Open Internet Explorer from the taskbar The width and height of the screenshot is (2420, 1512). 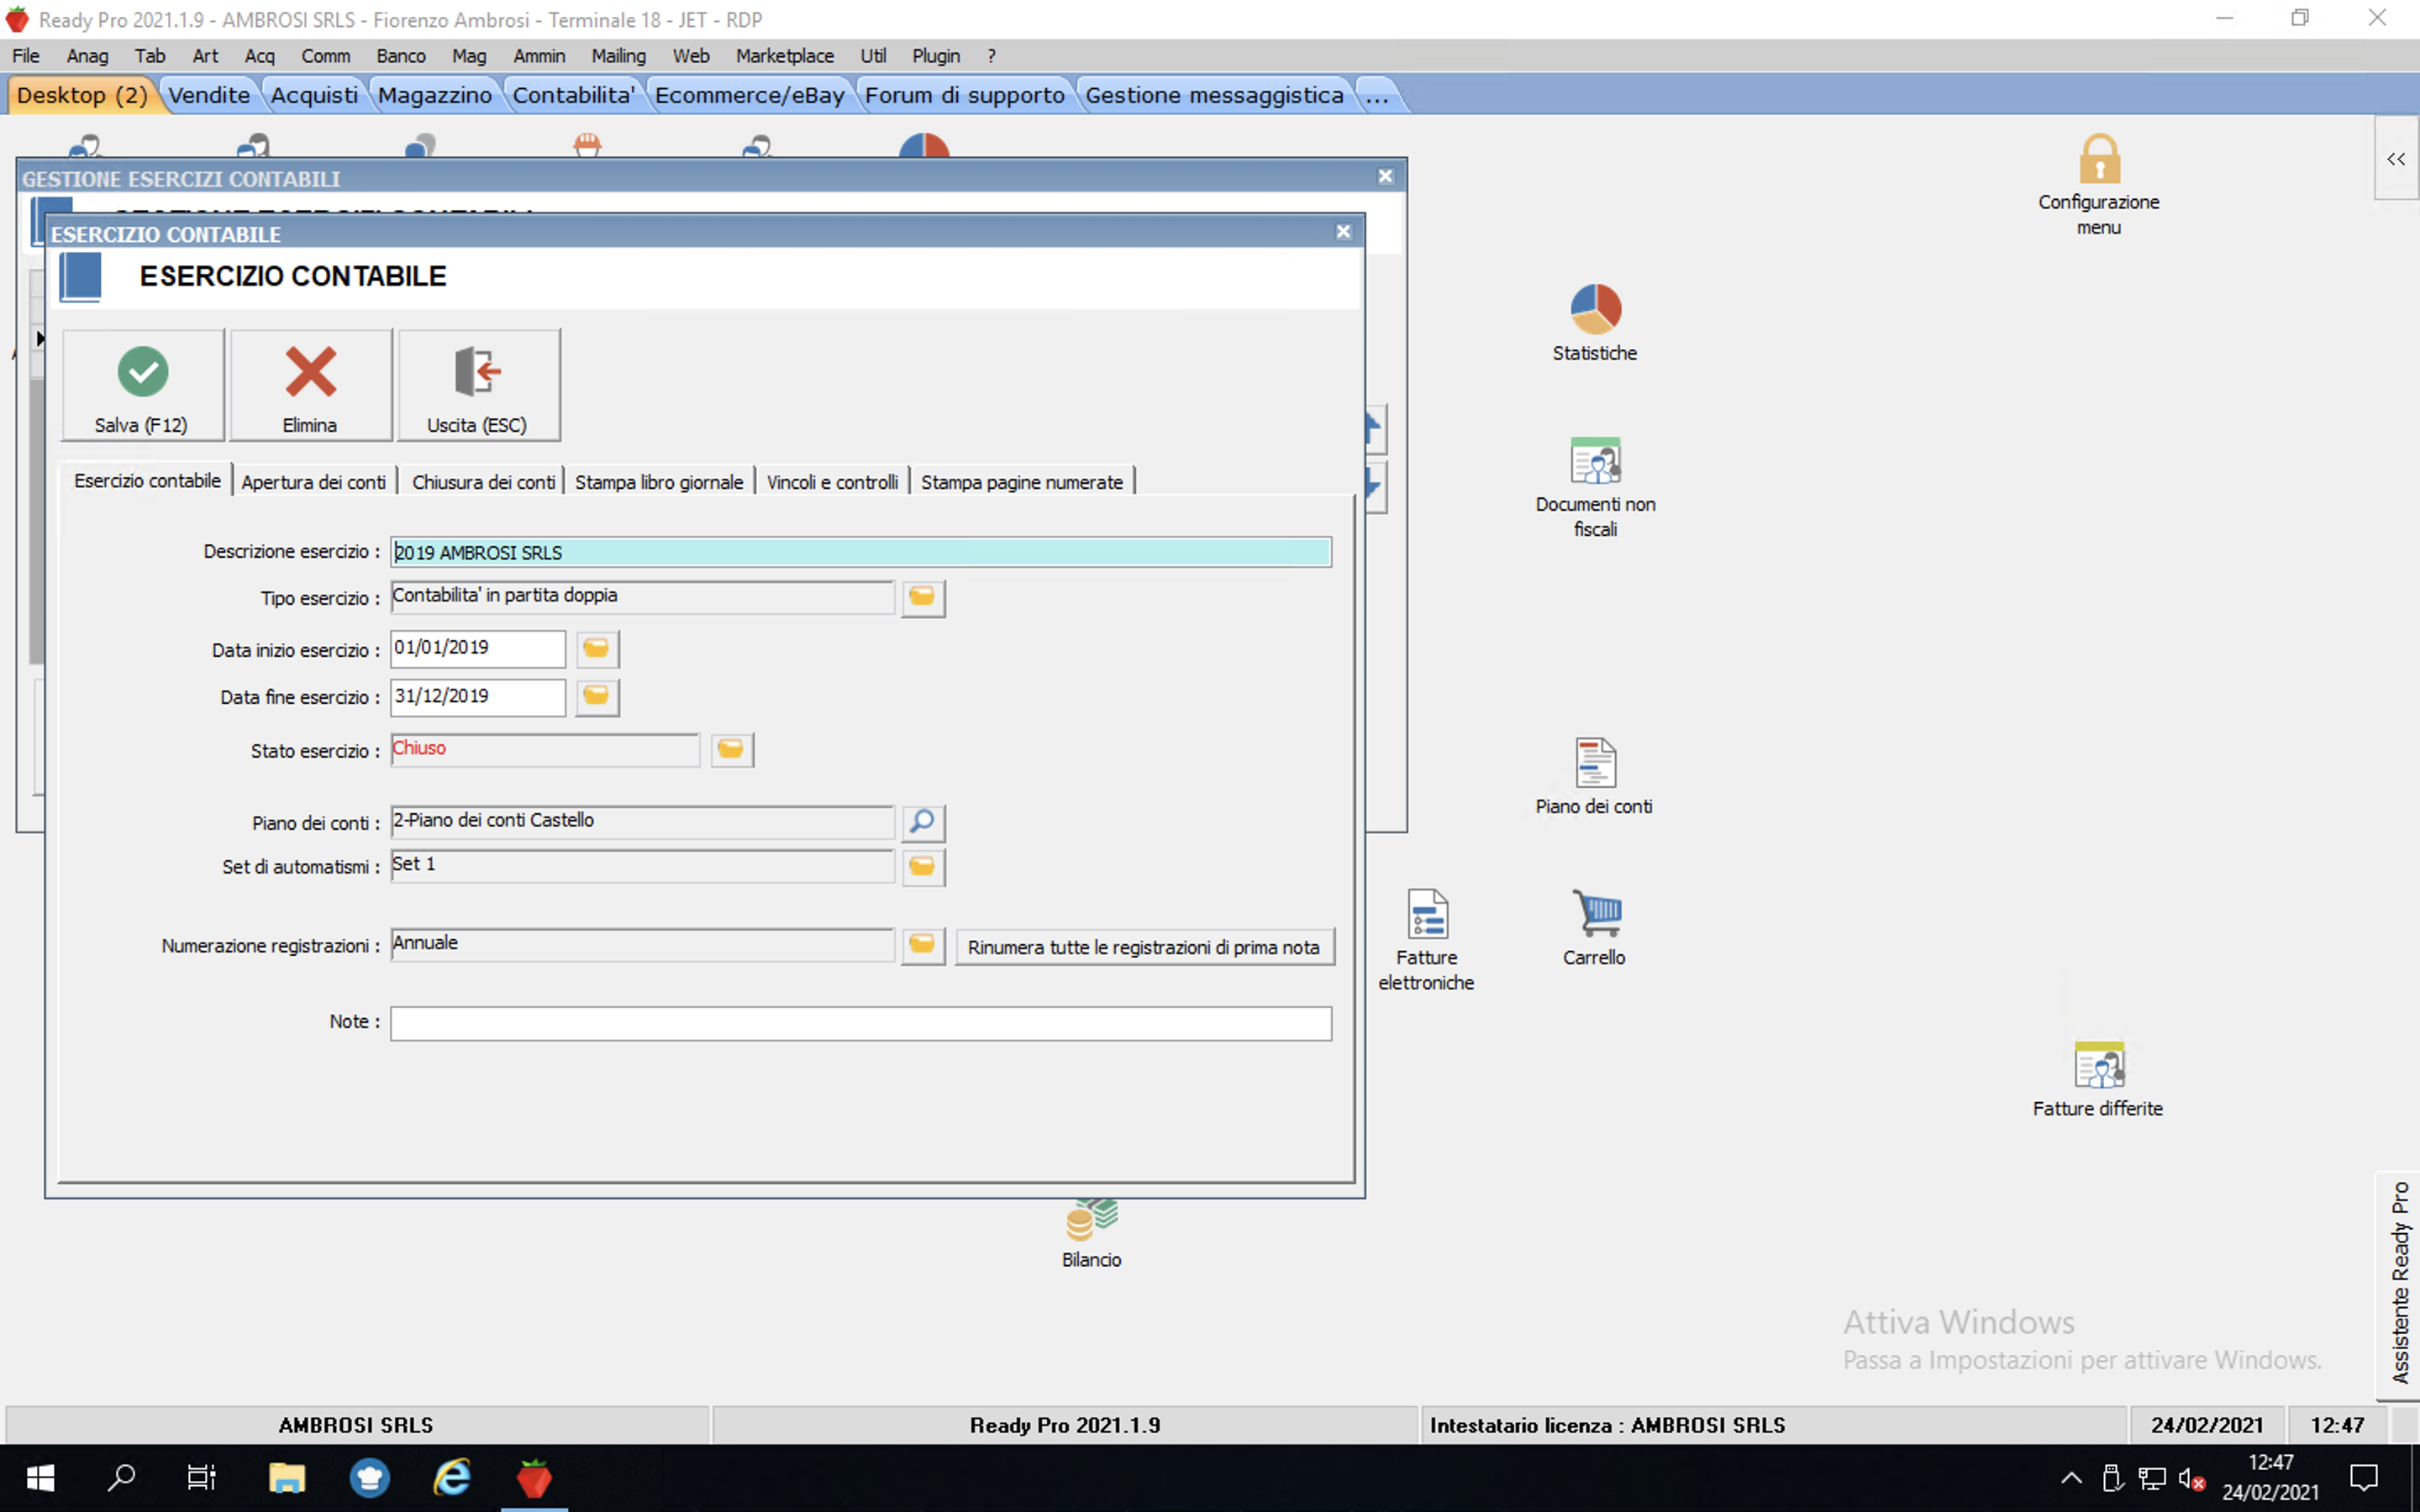(x=452, y=1477)
